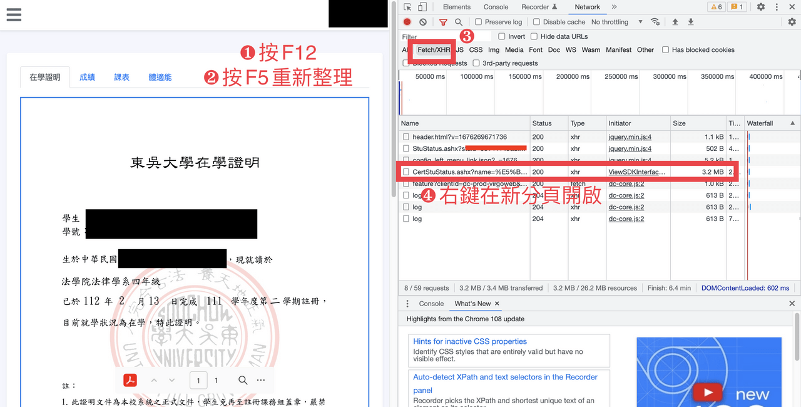Open network conditions wifi icon
This screenshot has width=801, height=407.
[x=655, y=22]
